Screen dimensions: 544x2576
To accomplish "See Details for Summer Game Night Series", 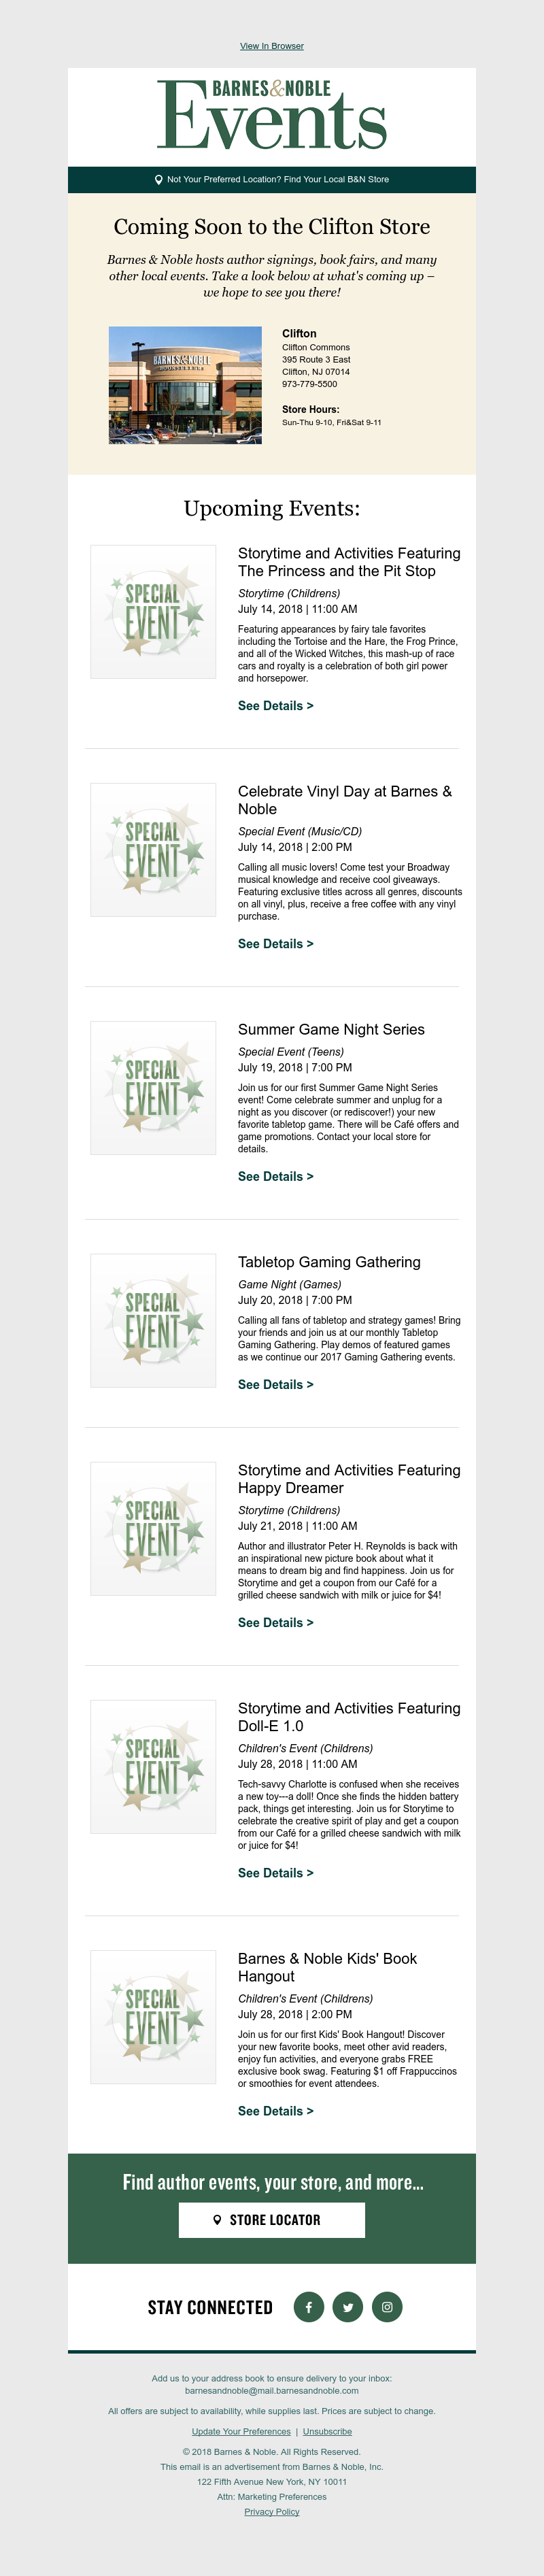I will coord(276,1177).
